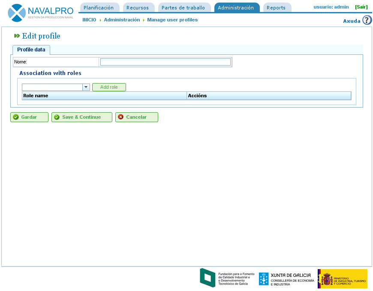Click the NavalPro logo icon
This screenshot has height=291, width=373.
click(x=17, y=13)
